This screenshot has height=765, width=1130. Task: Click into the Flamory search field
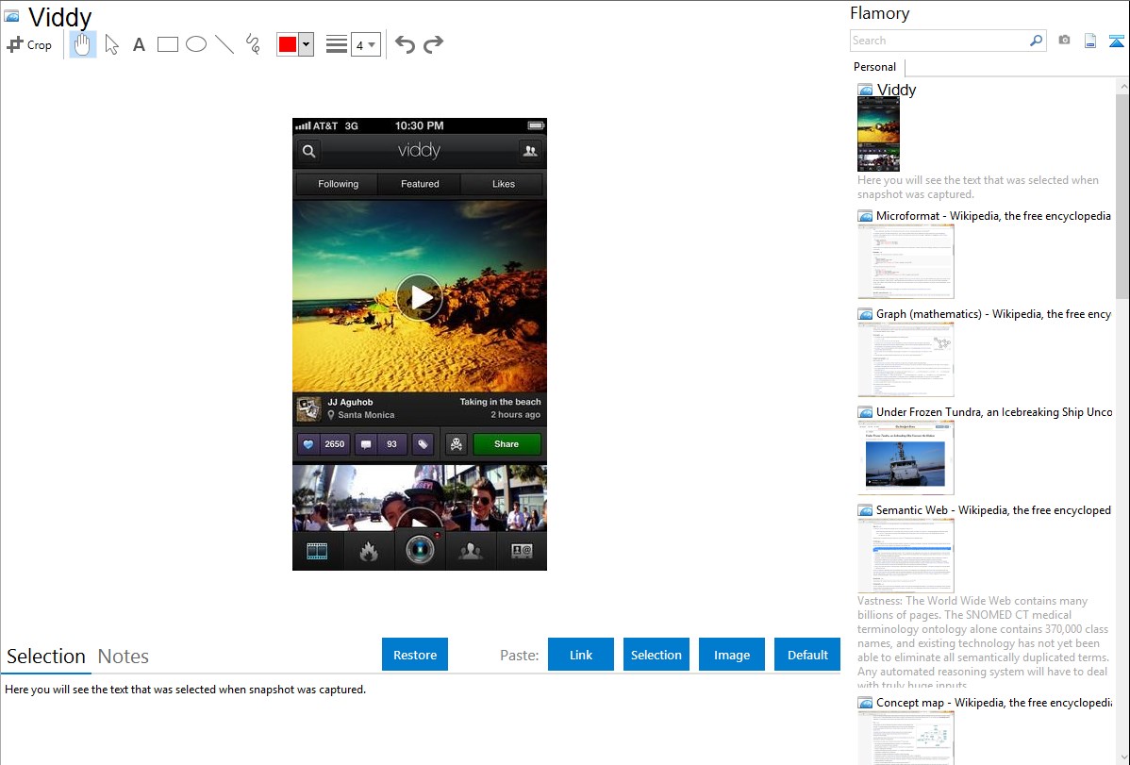point(939,41)
